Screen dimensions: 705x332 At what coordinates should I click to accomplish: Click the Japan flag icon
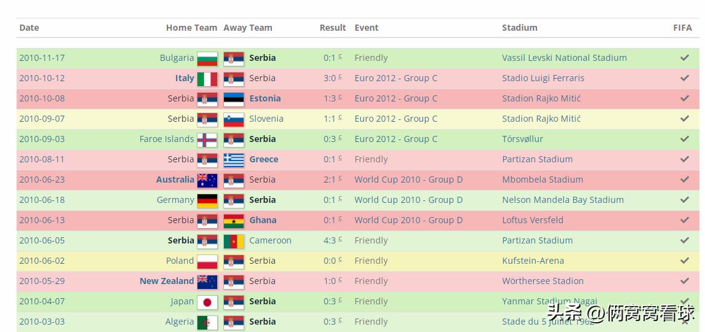click(x=207, y=302)
